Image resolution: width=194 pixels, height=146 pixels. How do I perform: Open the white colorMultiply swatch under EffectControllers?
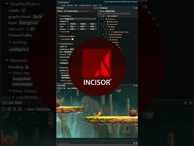(73, 39)
